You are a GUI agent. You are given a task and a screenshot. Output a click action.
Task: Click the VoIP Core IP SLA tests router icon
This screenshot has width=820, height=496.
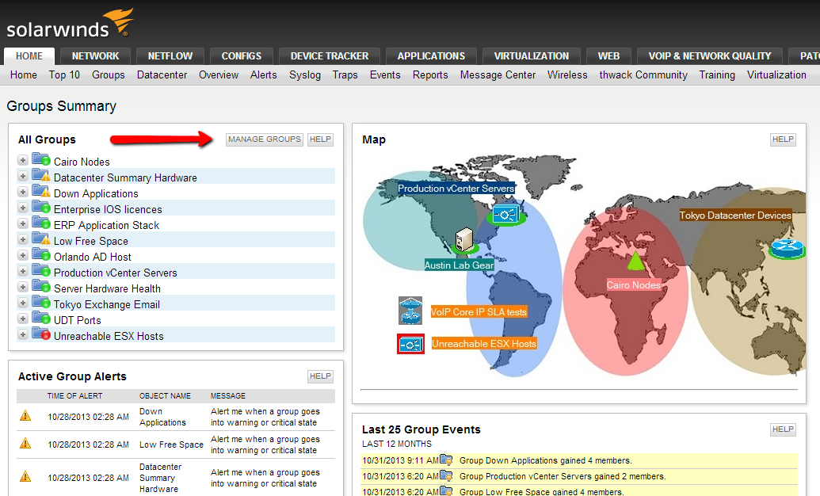(x=410, y=311)
